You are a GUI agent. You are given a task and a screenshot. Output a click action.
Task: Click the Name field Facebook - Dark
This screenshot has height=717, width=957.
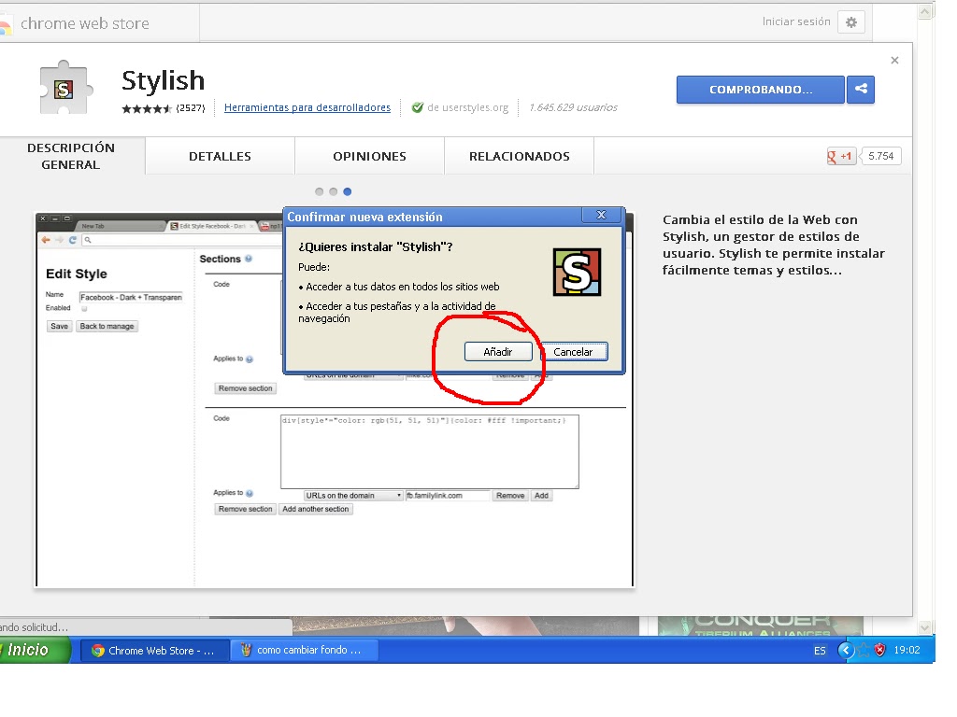click(x=131, y=298)
